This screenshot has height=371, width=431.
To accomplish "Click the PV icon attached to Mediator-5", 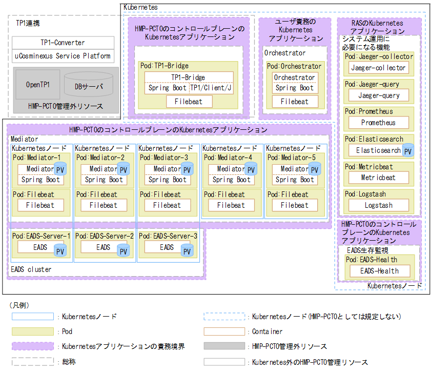I will pyautogui.click(x=315, y=169).
